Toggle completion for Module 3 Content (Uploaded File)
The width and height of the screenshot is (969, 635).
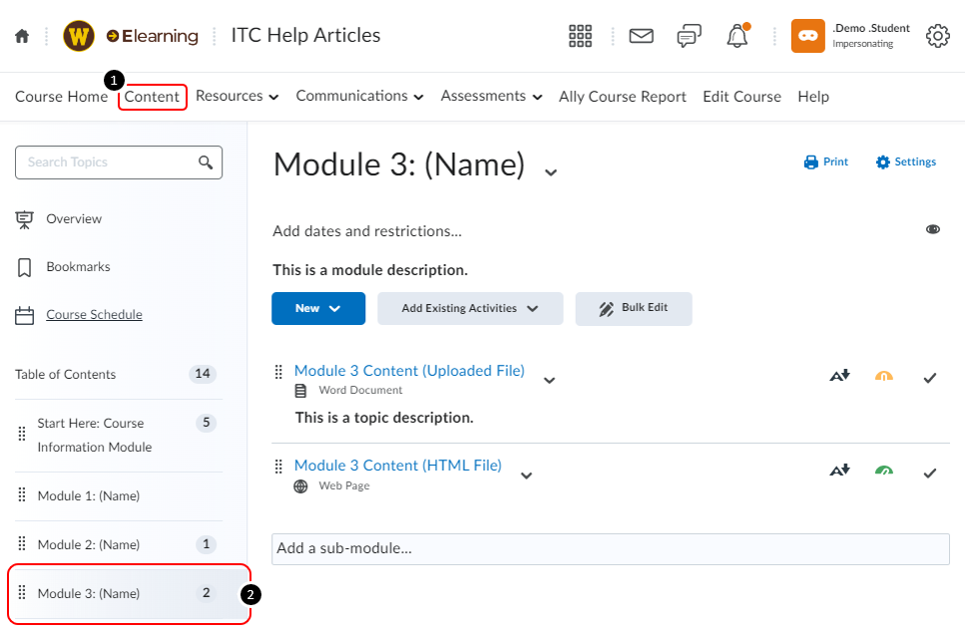point(929,378)
